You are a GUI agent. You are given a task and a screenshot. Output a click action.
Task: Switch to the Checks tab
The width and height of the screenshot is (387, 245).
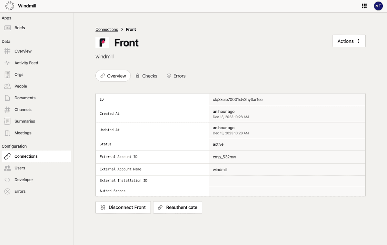click(x=146, y=76)
